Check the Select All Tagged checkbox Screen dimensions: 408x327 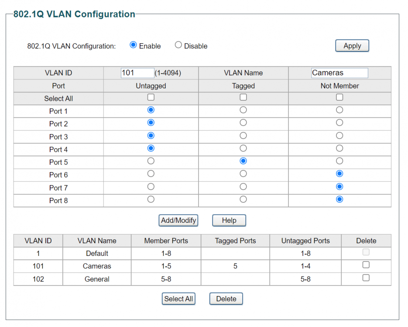coord(243,97)
